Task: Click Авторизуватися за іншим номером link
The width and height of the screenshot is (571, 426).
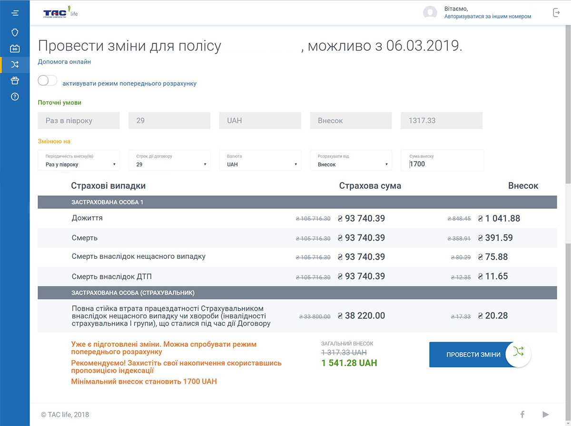Action: click(x=487, y=16)
